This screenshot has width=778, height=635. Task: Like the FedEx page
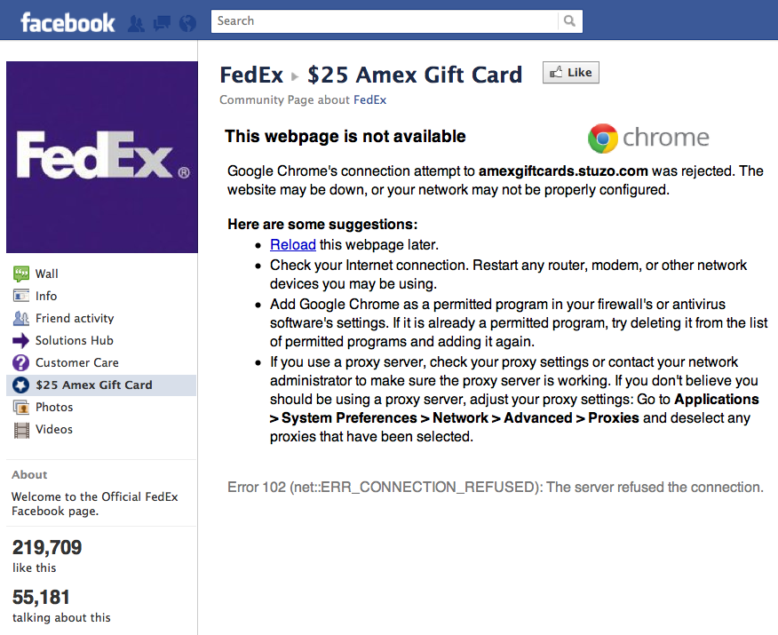click(570, 73)
